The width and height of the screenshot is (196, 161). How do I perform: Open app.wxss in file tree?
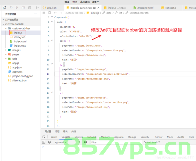(x=17, y=72)
